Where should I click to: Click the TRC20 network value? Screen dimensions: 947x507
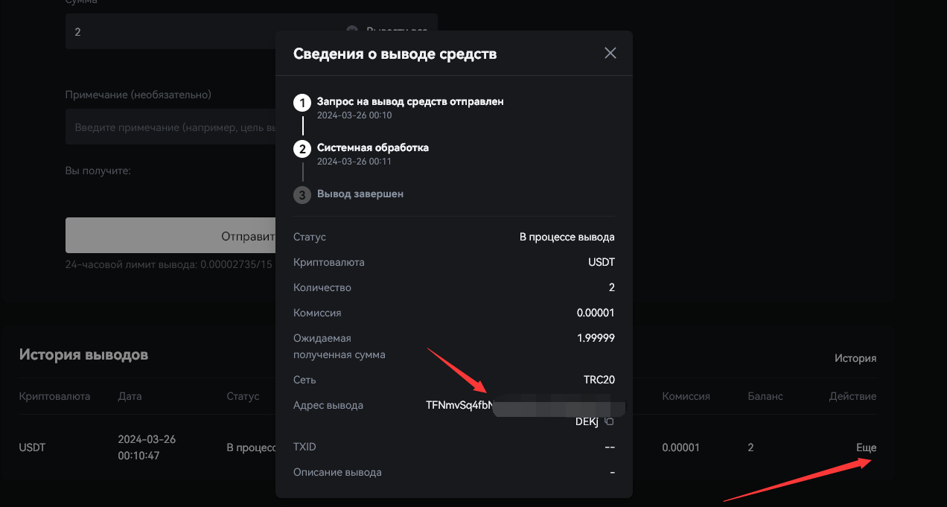coord(599,380)
